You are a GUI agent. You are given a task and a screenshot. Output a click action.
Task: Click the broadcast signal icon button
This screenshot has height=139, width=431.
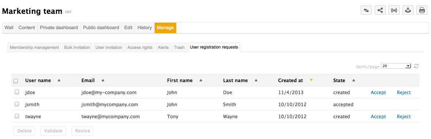pyautogui.click(x=394, y=11)
